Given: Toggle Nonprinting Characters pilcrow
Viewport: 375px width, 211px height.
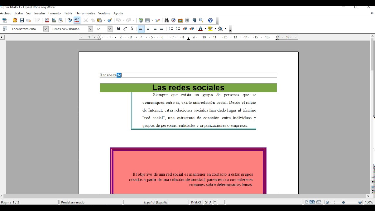Looking at the screenshot, I should click(x=194, y=20).
